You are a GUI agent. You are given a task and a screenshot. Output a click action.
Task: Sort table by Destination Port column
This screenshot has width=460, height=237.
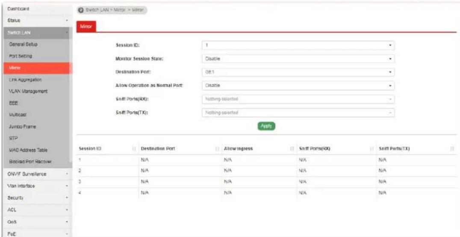[x=217, y=149]
